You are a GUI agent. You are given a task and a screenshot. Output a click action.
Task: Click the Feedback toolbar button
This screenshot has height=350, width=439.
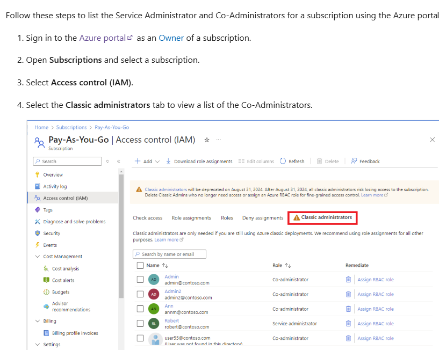pos(365,162)
